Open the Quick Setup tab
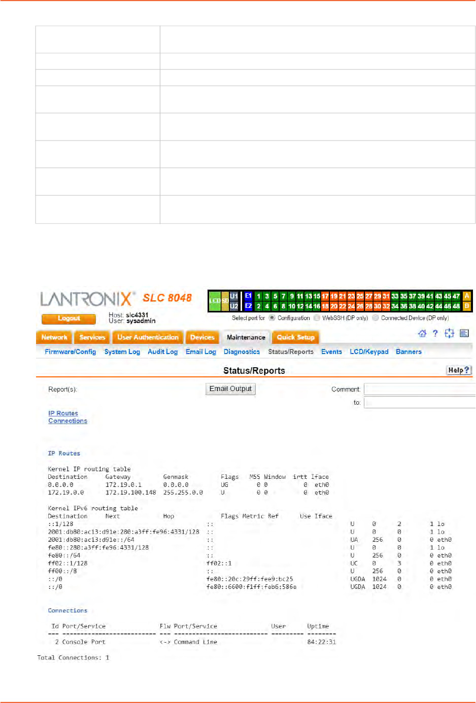Viewport: 476px width, 703px height. [x=295, y=337]
